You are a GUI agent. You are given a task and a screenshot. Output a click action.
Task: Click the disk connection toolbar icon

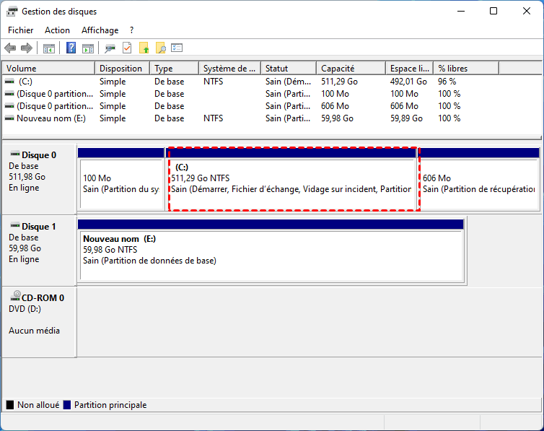pyautogui.click(x=110, y=48)
